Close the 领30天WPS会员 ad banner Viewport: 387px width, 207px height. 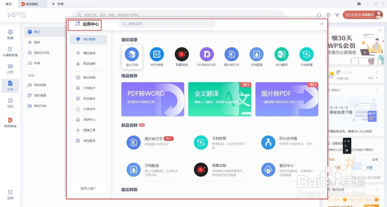[380, 30]
